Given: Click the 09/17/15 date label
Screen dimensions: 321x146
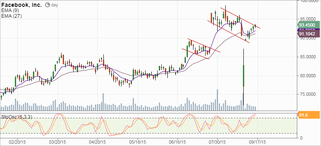Looking at the screenshot, I should (257, 142).
